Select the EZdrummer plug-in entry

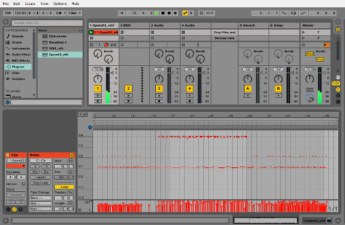click(60, 36)
